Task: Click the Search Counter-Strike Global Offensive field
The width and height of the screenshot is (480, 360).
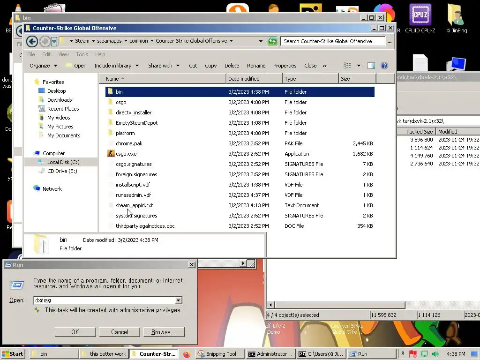Action: coord(332,41)
